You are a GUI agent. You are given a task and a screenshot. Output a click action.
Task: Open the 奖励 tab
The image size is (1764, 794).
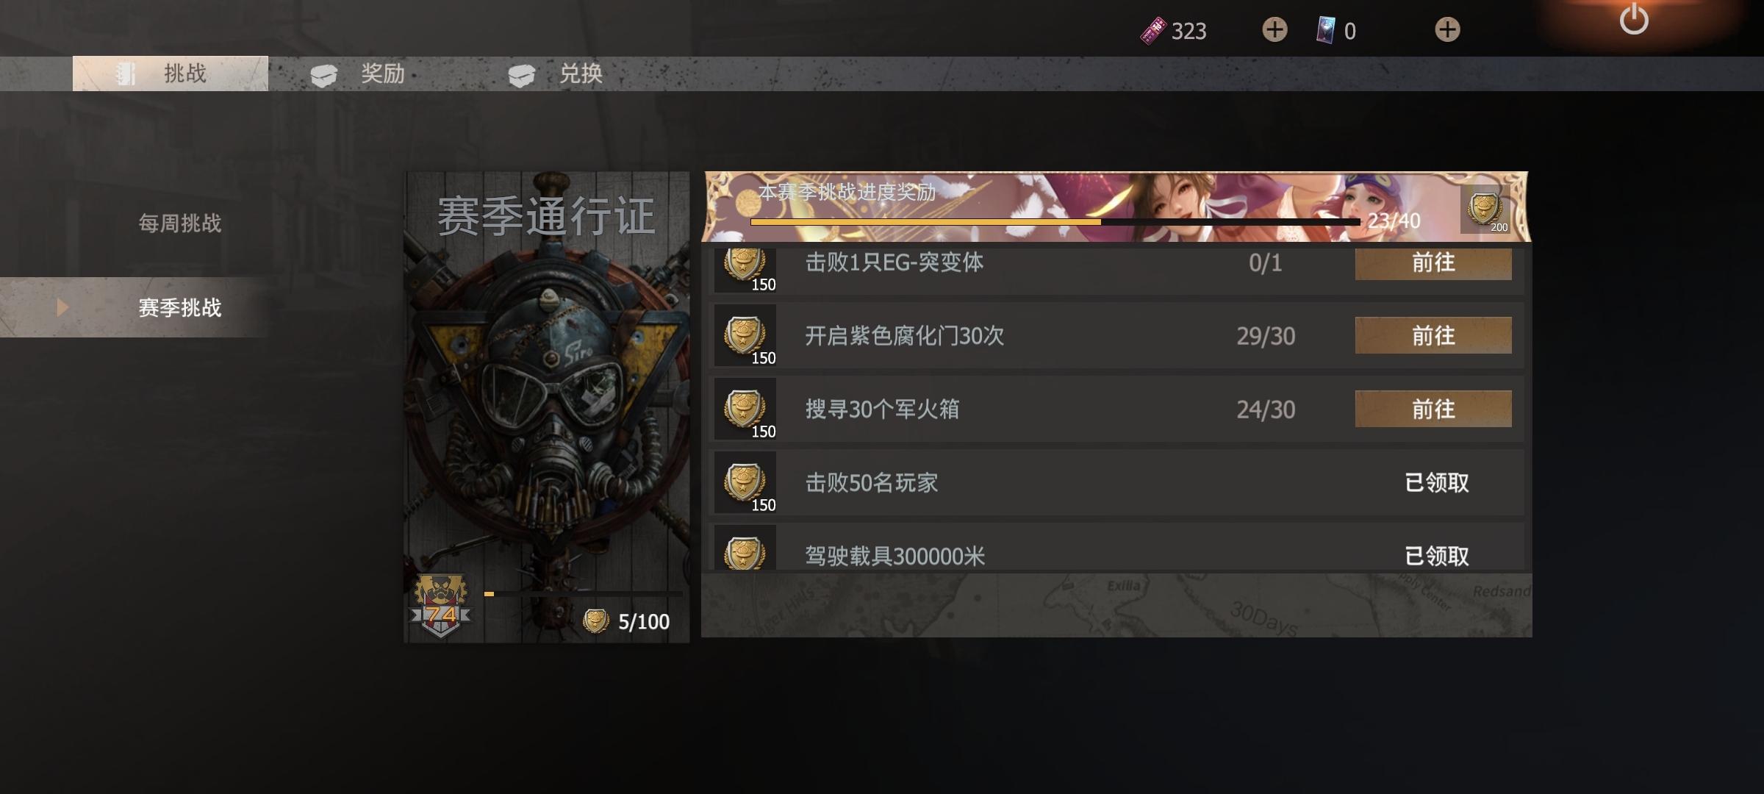click(359, 74)
